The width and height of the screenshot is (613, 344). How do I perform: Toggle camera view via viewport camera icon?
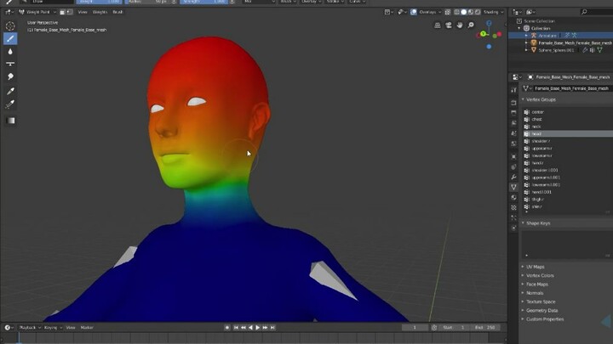coord(449,25)
